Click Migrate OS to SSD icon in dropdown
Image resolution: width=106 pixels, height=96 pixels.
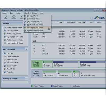(x=25, y=25)
